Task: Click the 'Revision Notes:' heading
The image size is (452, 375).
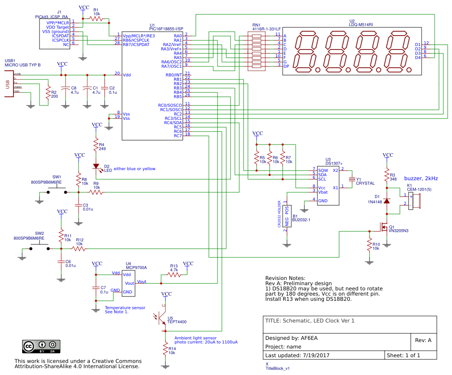Action: point(285,278)
